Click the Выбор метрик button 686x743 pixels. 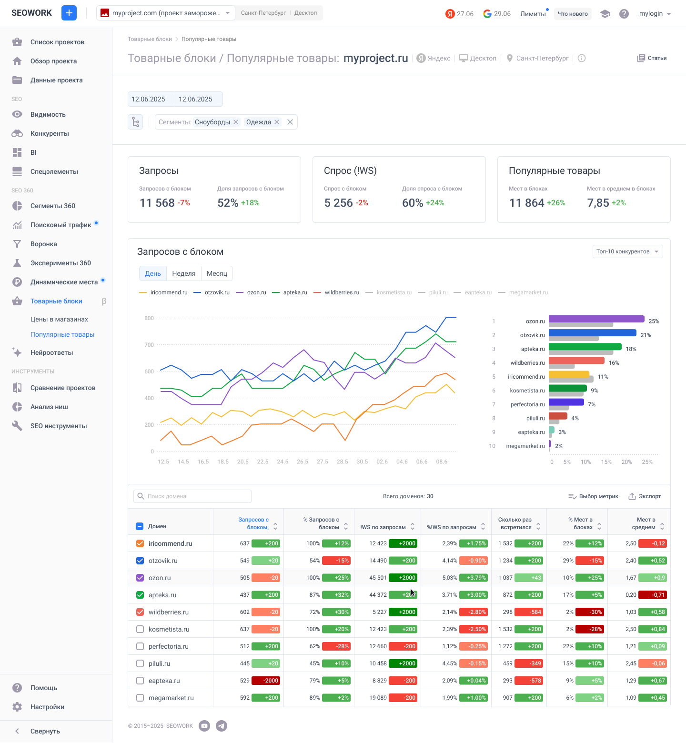coord(593,496)
